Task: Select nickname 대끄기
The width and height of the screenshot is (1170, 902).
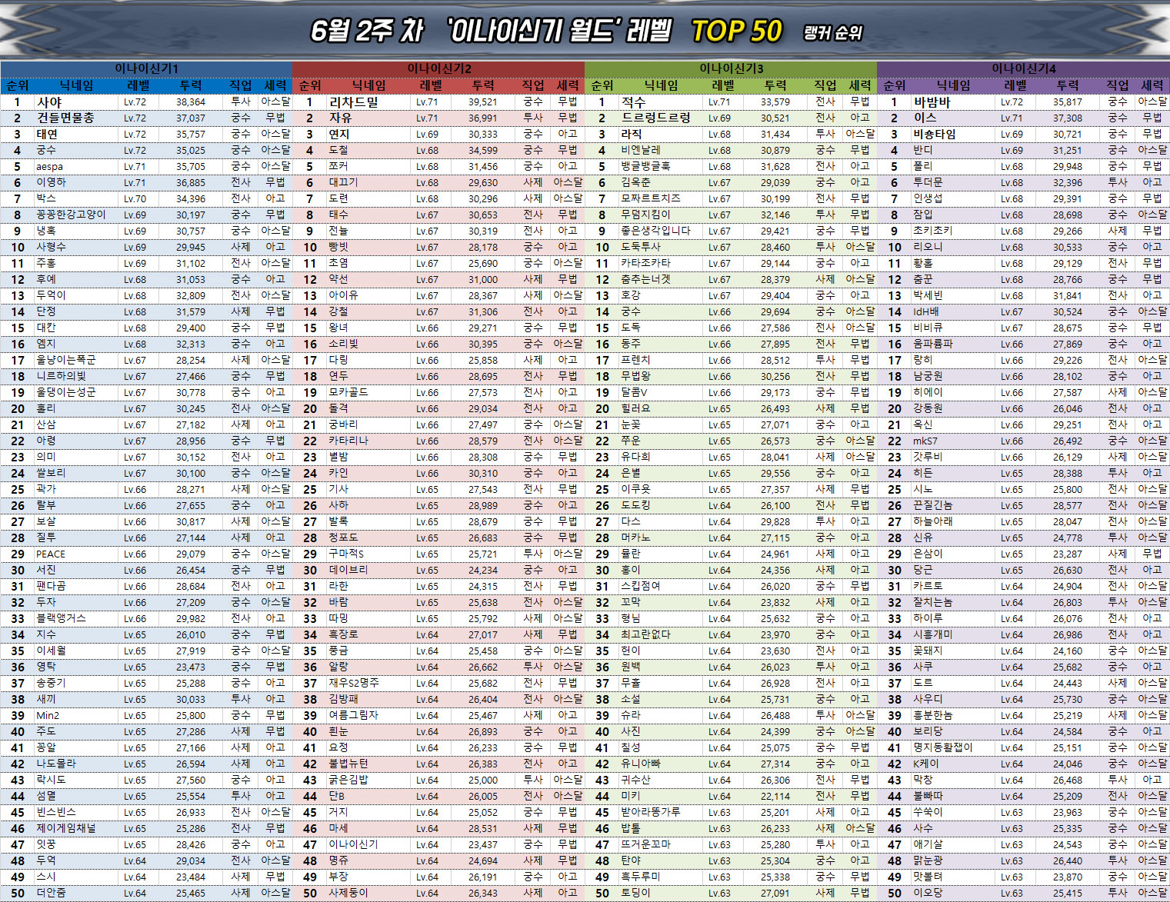Action: click(343, 182)
